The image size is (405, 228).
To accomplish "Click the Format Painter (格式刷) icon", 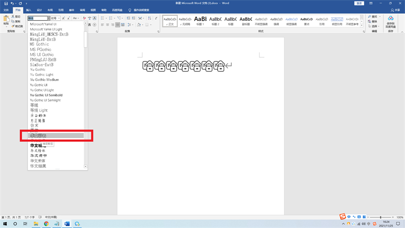I will coord(18,26).
